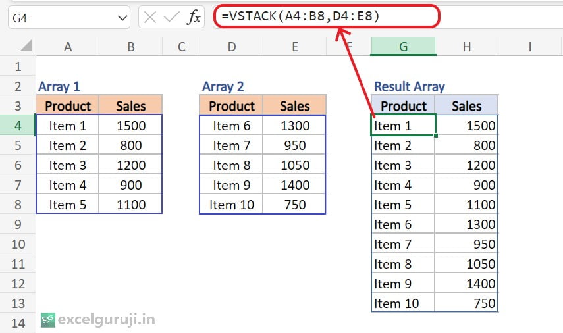Select result cell G13 'Item 10'
Viewport: 563px width, 333px height.
pyautogui.click(x=403, y=303)
